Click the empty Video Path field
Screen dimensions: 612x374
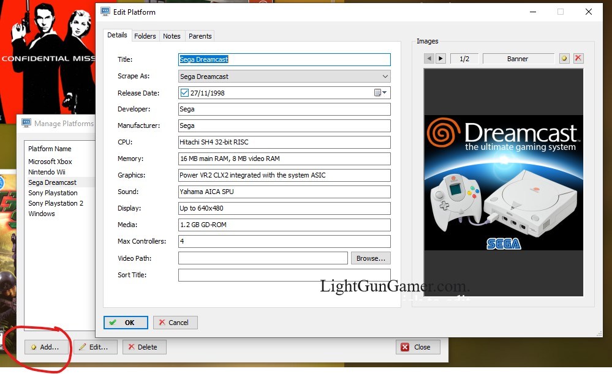(x=263, y=258)
